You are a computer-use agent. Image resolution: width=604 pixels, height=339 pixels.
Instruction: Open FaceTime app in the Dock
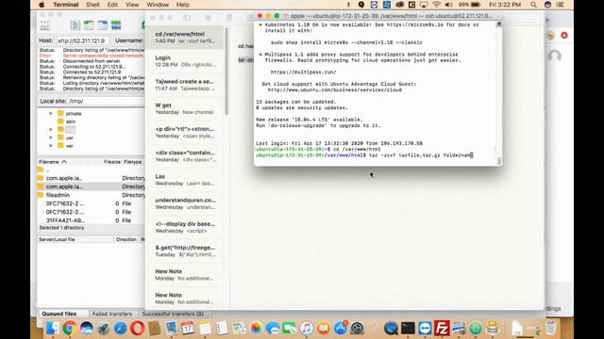290,328
